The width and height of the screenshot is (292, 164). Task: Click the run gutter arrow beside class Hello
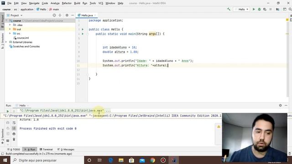(83, 29)
